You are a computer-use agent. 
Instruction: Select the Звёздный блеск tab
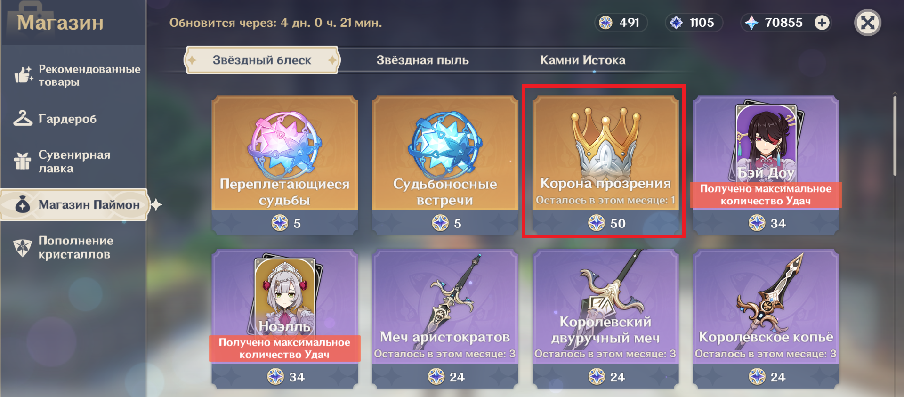pyautogui.click(x=262, y=60)
